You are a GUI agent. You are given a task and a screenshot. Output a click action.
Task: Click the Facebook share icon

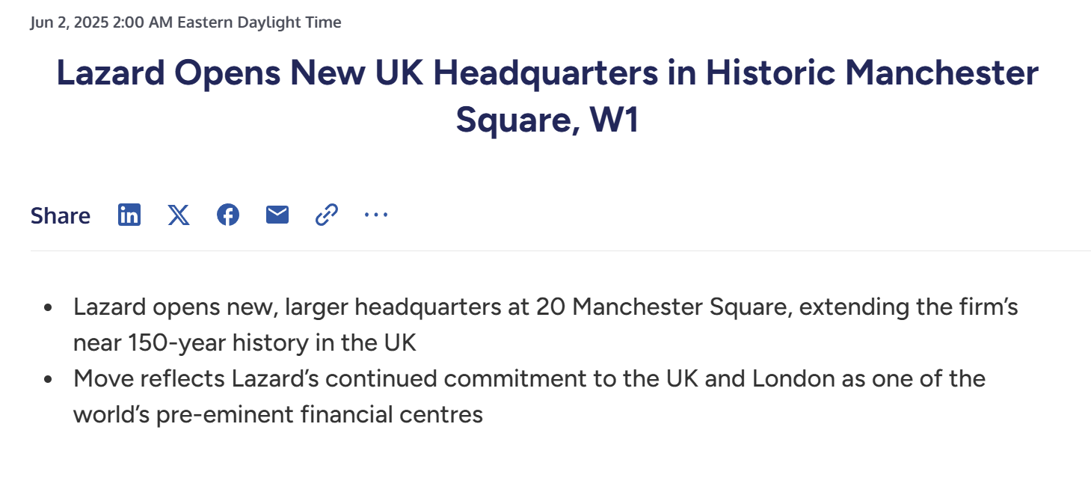point(228,215)
